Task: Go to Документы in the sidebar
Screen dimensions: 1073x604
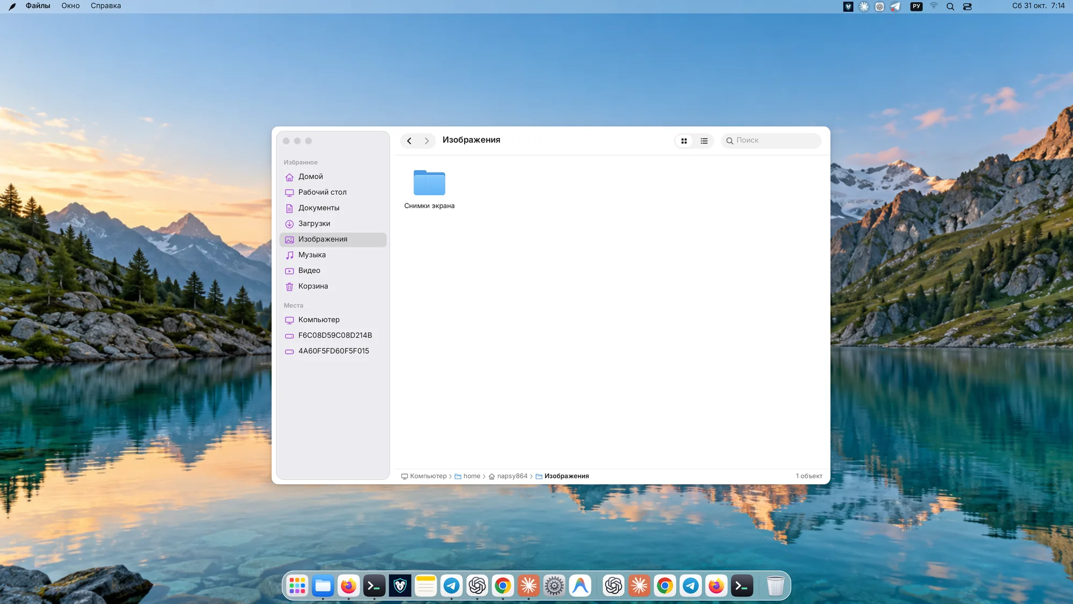Action: click(x=333, y=208)
